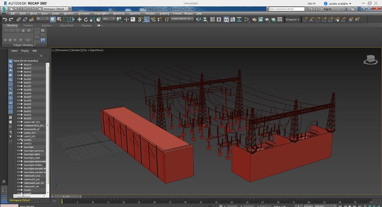Image resolution: width=382 pixels, height=207 pixels.
Task: Clear Scene Explorer search with X
Action: tap(41, 56)
